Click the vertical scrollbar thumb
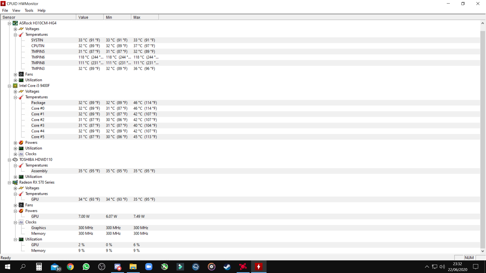 point(483,139)
